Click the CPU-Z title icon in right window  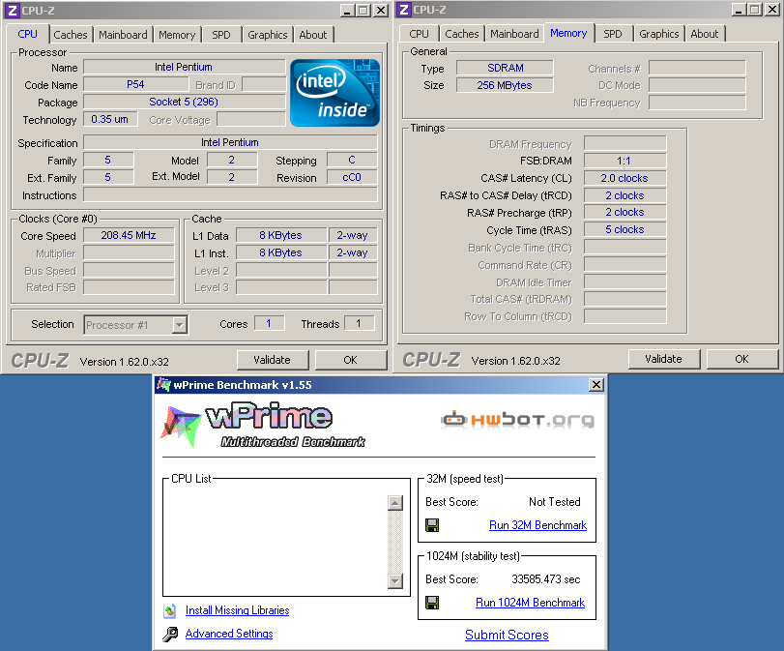coord(404,10)
